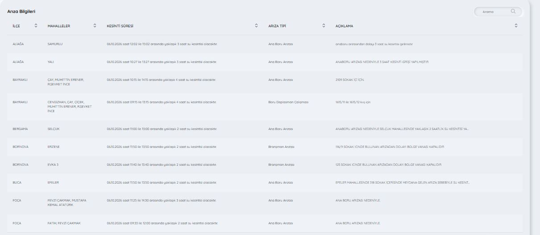Click the description 1615/11 ile 1615/12 kvş için
The image size is (540, 235).
point(353,102)
